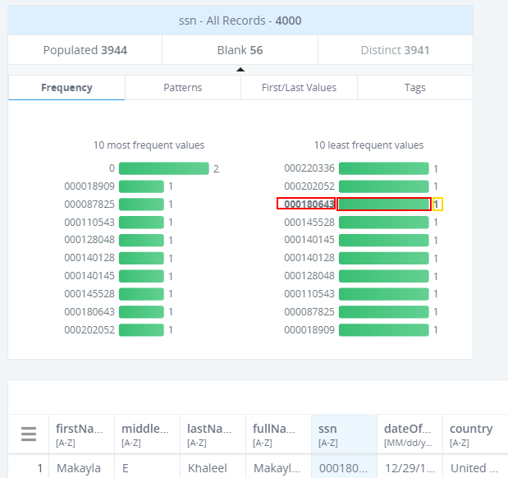Select the Populated 3944 filter
The image size is (508, 478).
[x=85, y=50]
